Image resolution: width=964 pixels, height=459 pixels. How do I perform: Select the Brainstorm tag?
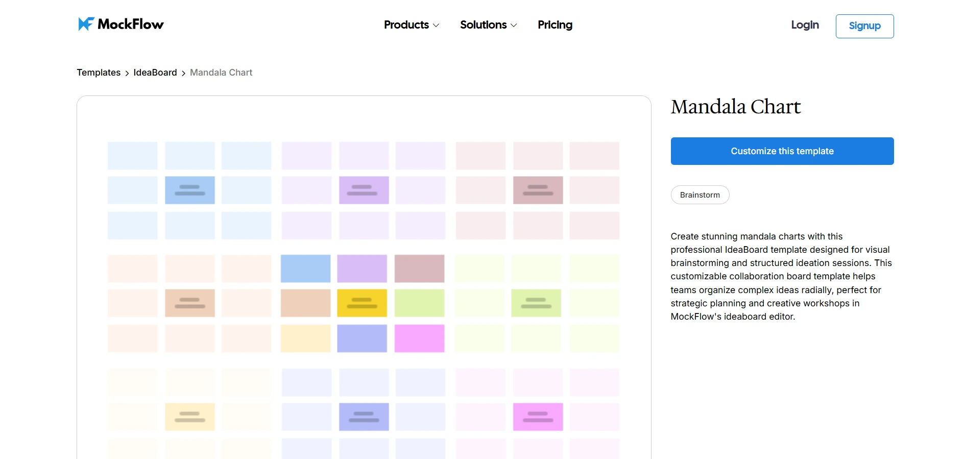click(x=700, y=195)
